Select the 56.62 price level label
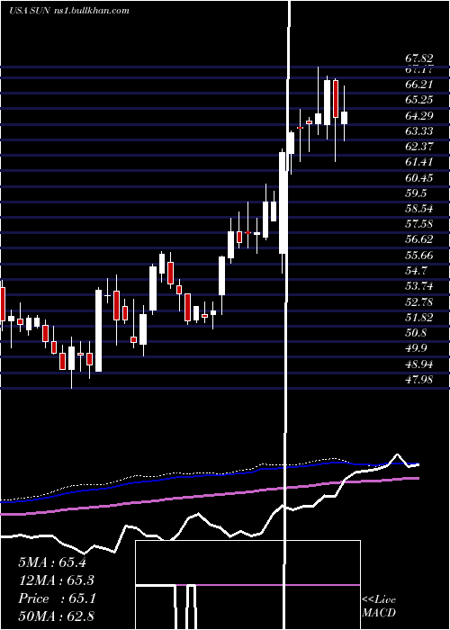The image size is (450, 630). (418, 239)
